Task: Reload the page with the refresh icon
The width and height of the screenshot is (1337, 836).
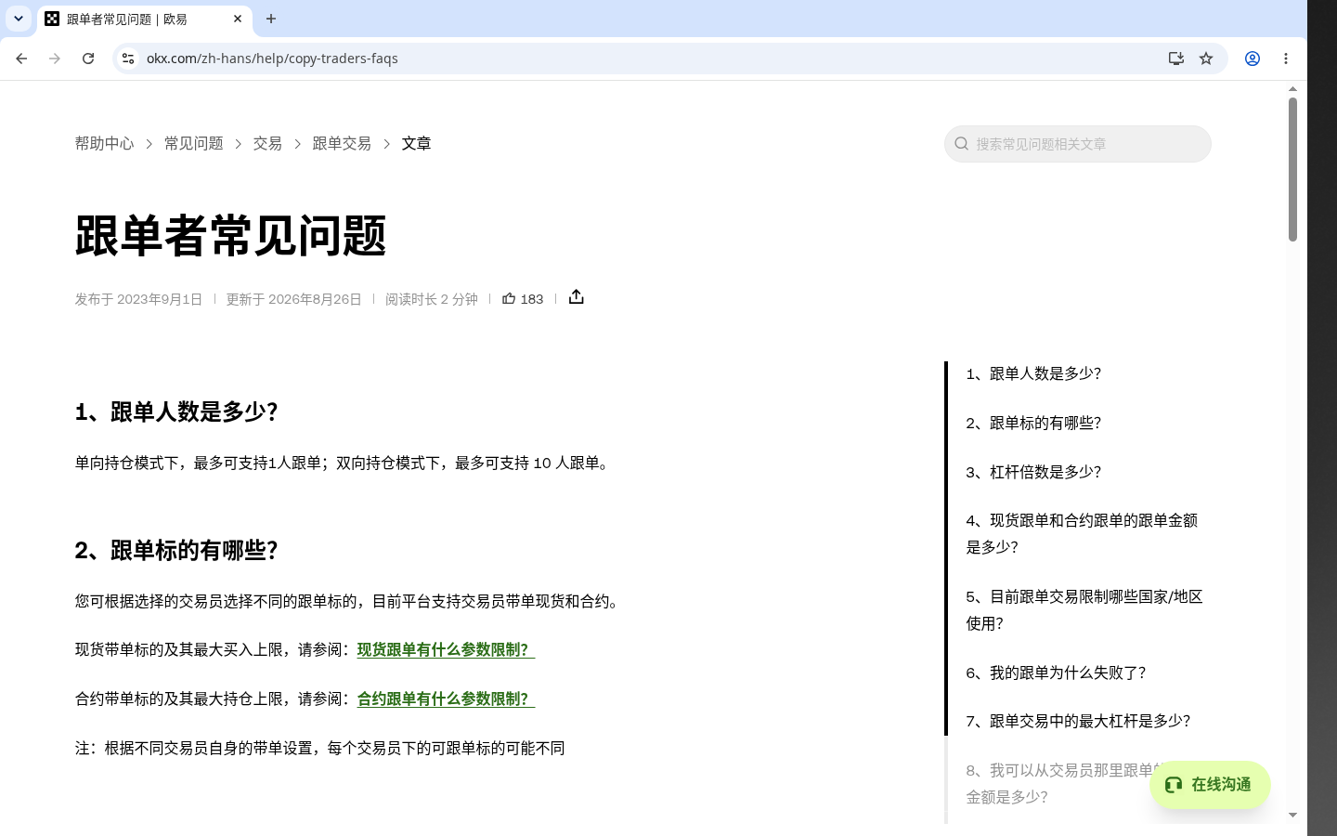Action: [88, 59]
